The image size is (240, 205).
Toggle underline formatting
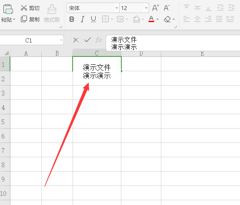pos(93,19)
